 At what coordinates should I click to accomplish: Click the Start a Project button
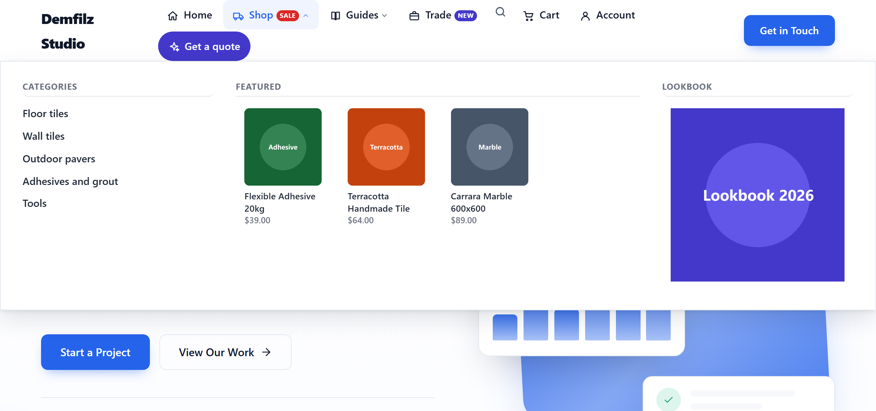pos(95,352)
